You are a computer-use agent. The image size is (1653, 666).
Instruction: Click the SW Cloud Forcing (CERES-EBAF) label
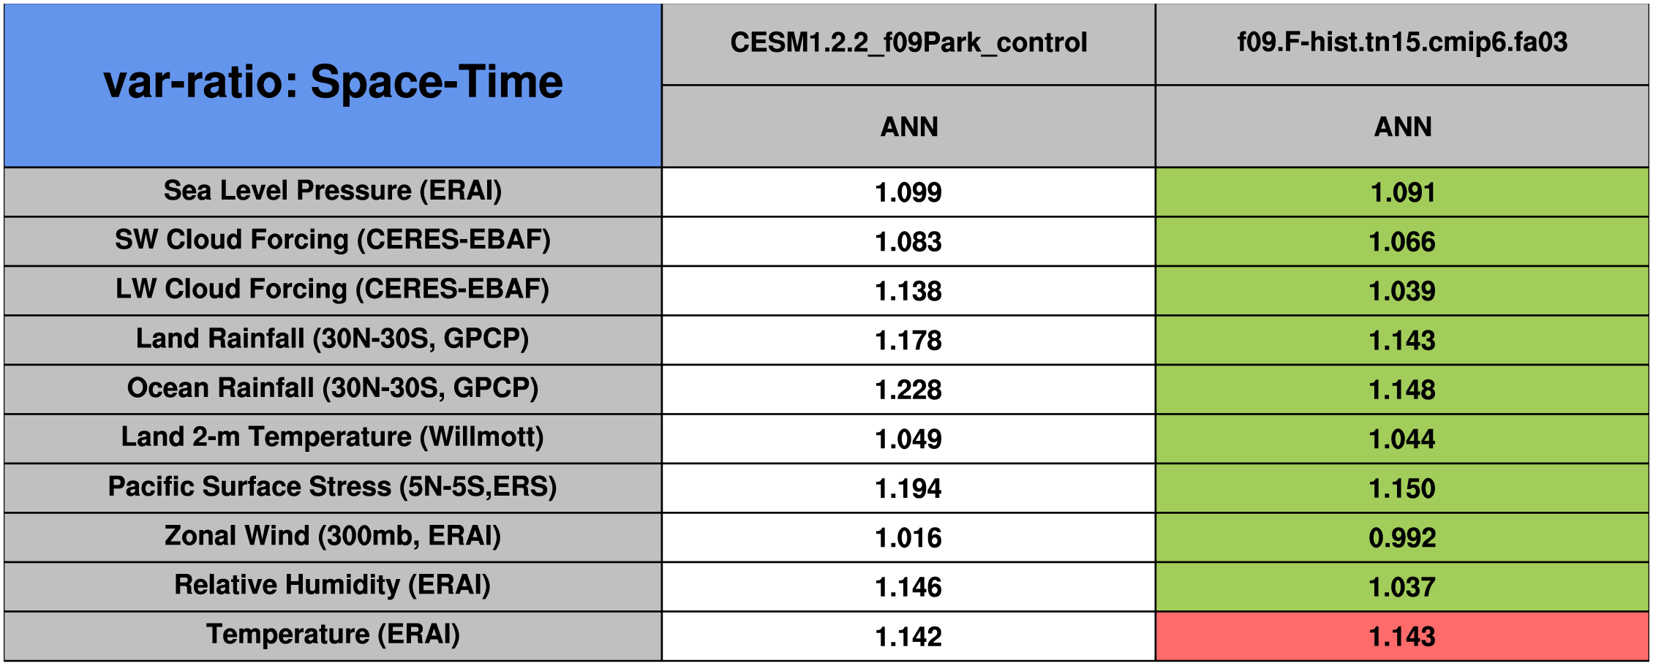pos(333,241)
